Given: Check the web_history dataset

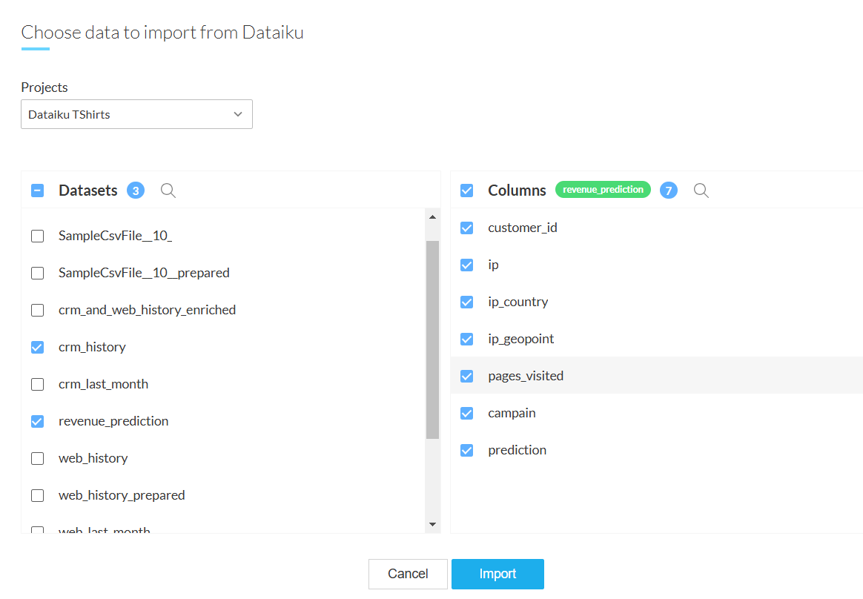Looking at the screenshot, I should [37, 458].
